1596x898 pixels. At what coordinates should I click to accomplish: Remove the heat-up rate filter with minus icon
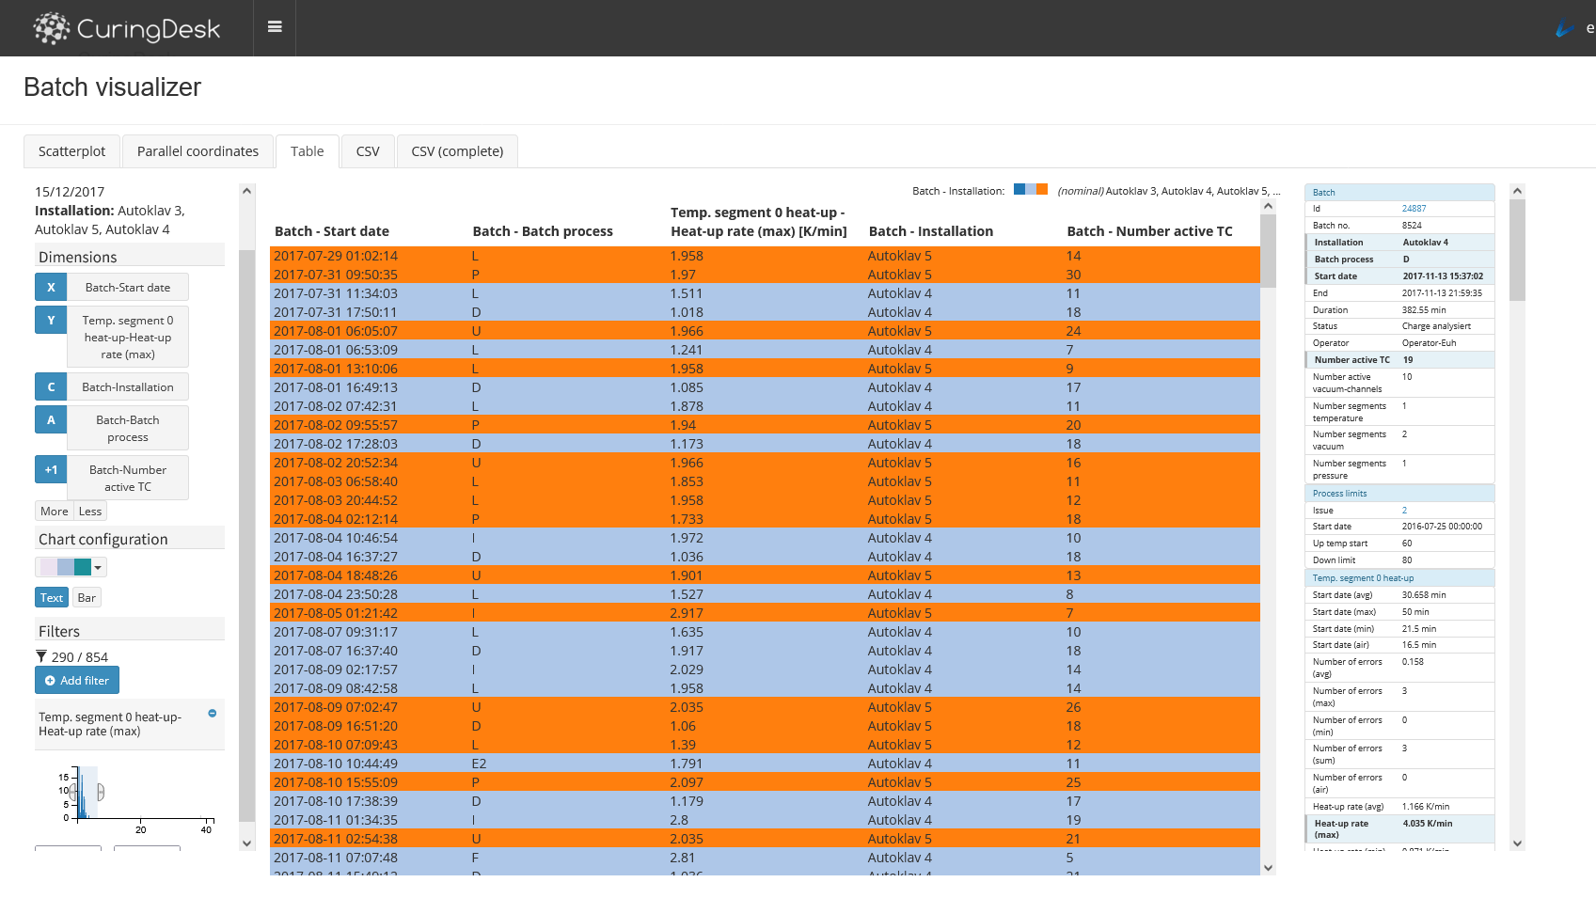[x=213, y=714]
